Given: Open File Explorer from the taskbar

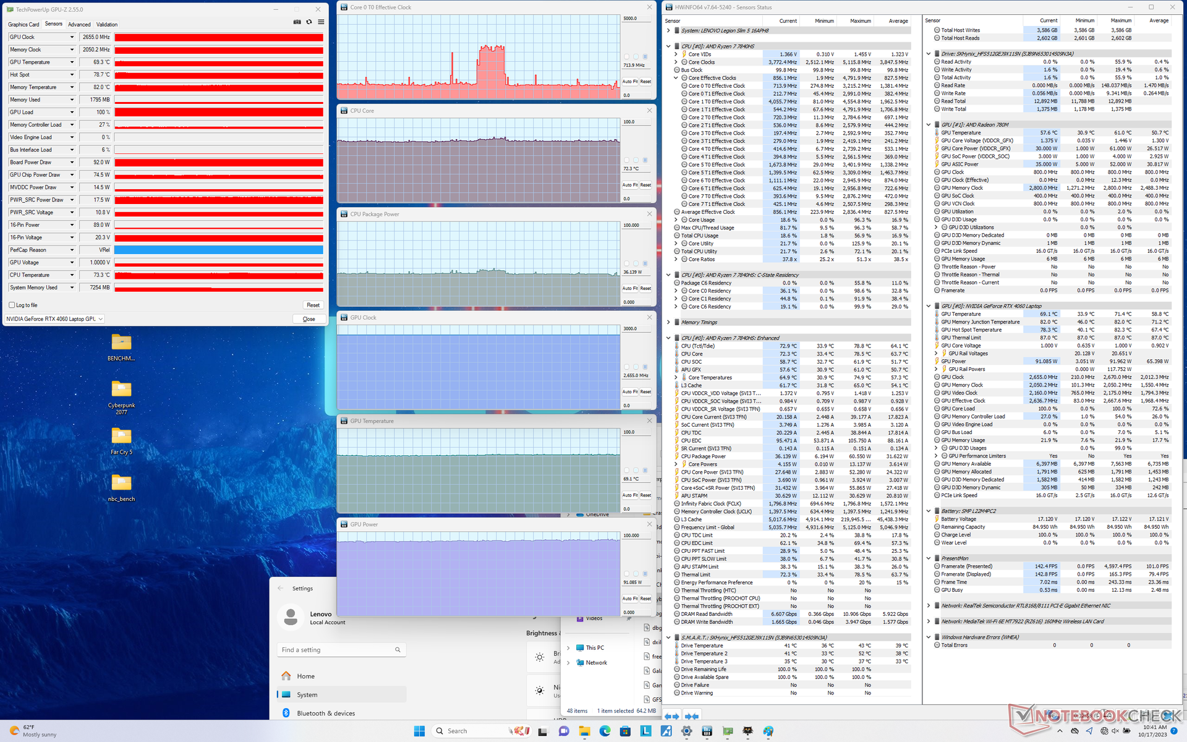Looking at the screenshot, I should pyautogui.click(x=584, y=731).
